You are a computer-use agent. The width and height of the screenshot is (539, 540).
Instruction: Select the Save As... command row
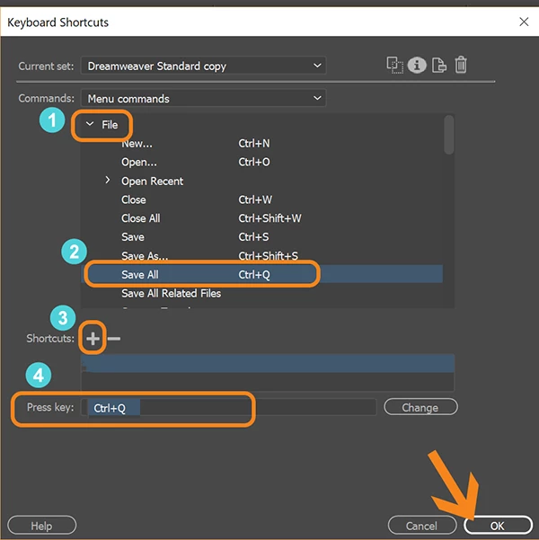(x=261, y=255)
